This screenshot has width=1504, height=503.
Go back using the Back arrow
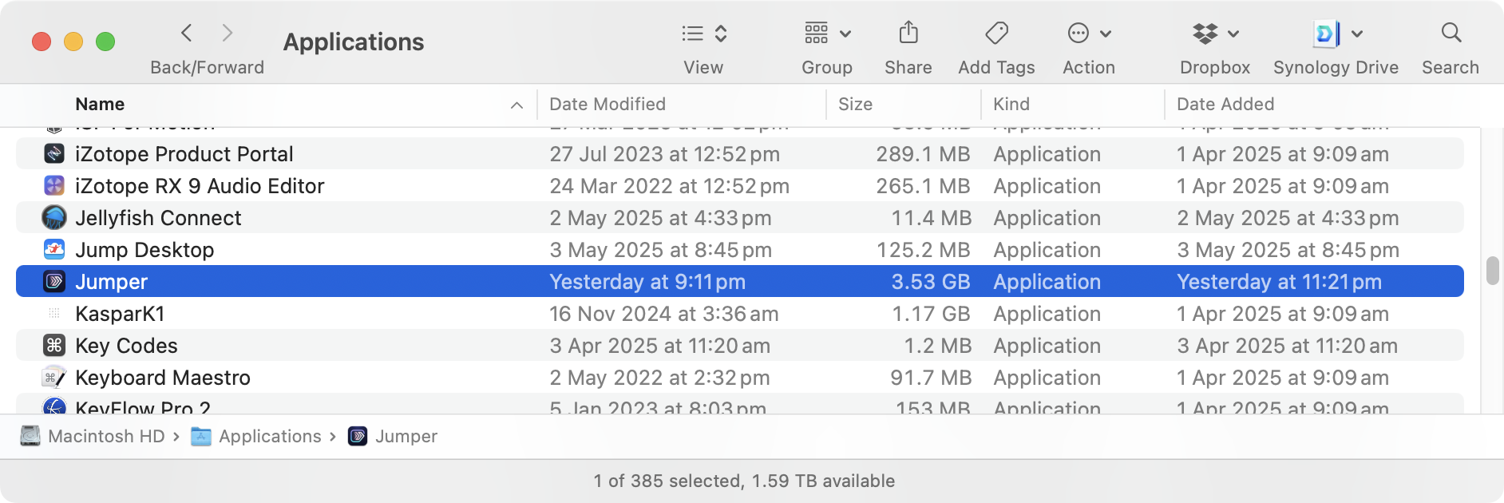point(187,34)
